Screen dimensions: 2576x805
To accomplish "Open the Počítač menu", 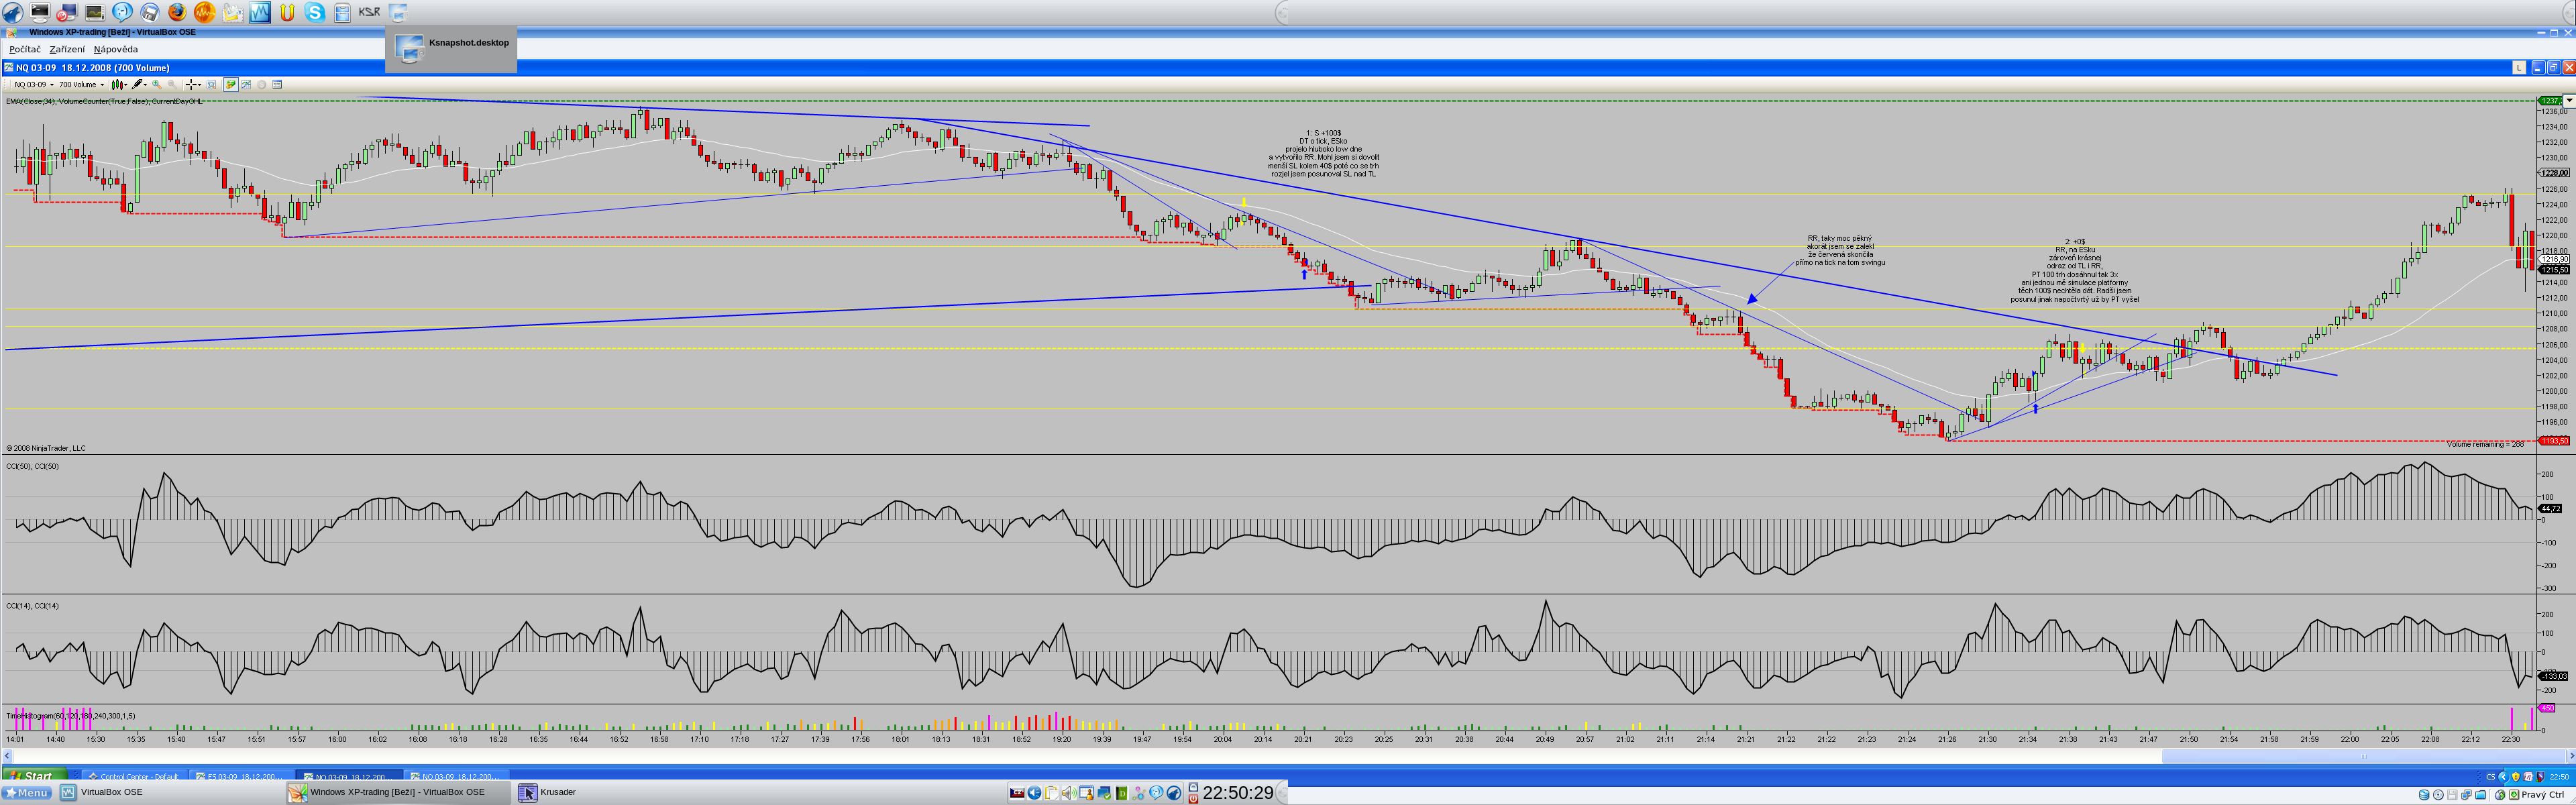I will 25,49.
